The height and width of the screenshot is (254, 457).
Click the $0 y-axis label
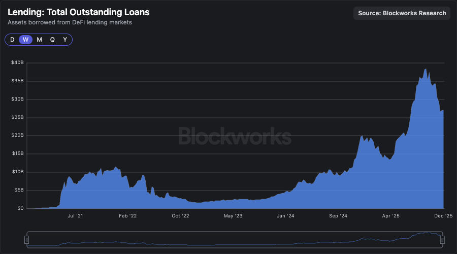pos(20,208)
